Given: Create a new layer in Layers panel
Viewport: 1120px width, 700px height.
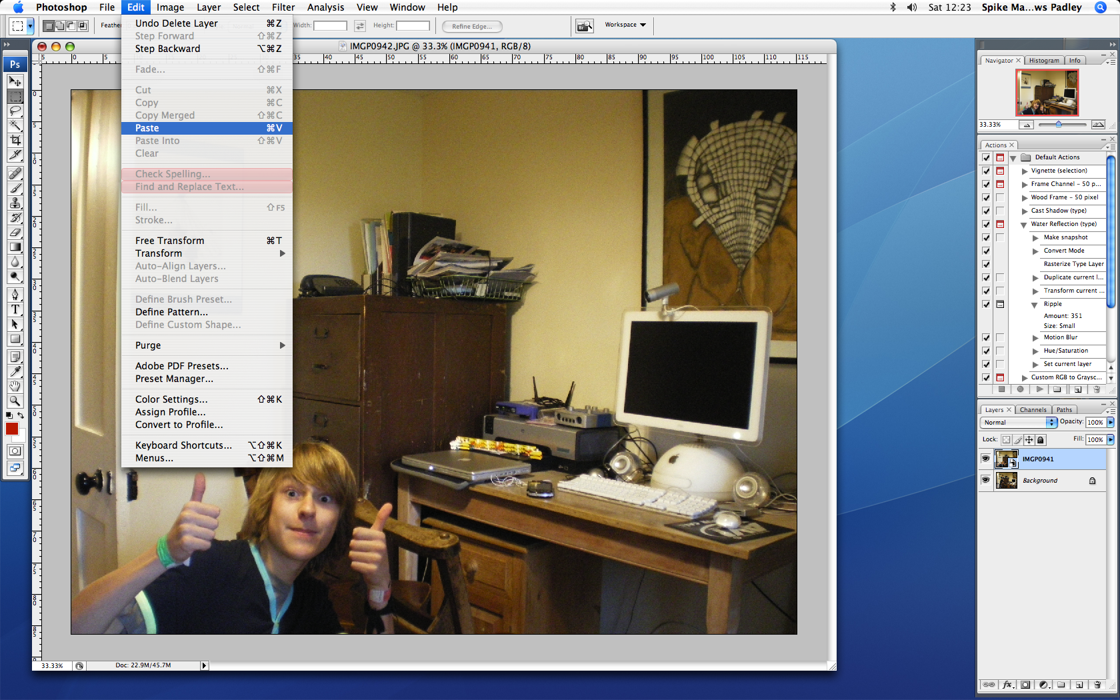Looking at the screenshot, I should click(1079, 685).
